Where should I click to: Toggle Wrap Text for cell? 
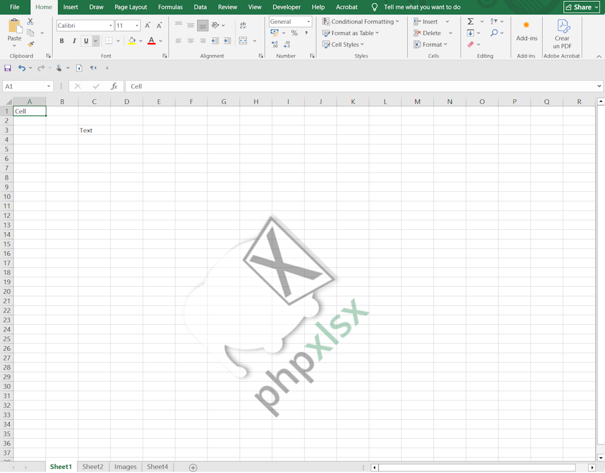point(243,25)
